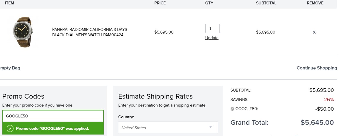Click the promo code field containing GOOGLE50
339x136 pixels.
click(x=53, y=116)
